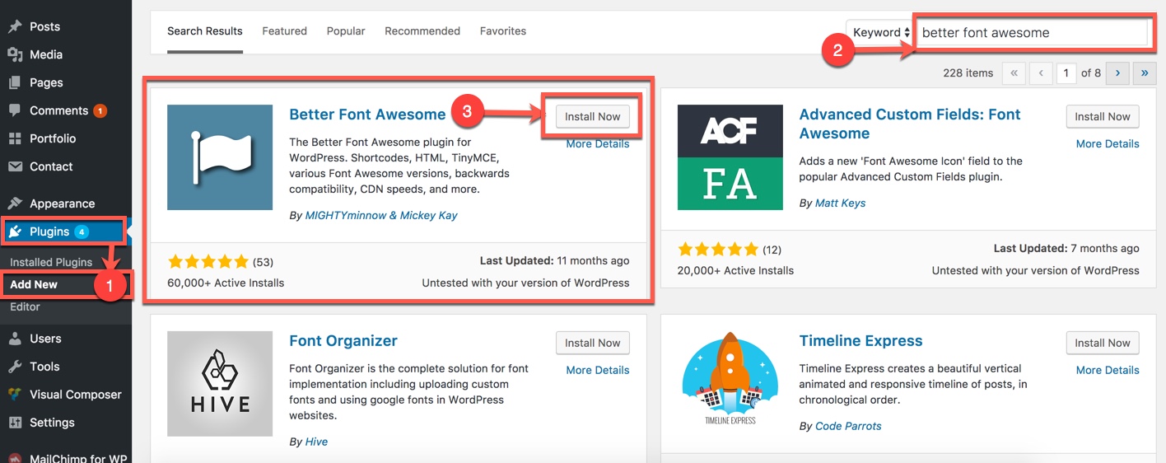Click the Visual Composer icon
1166x463 pixels.
[x=15, y=395]
